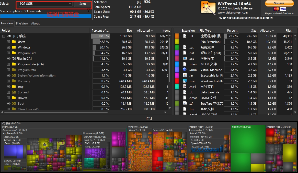Click the orange .dll color swatch
The width and height of the screenshot is (298, 173).
(177, 36)
